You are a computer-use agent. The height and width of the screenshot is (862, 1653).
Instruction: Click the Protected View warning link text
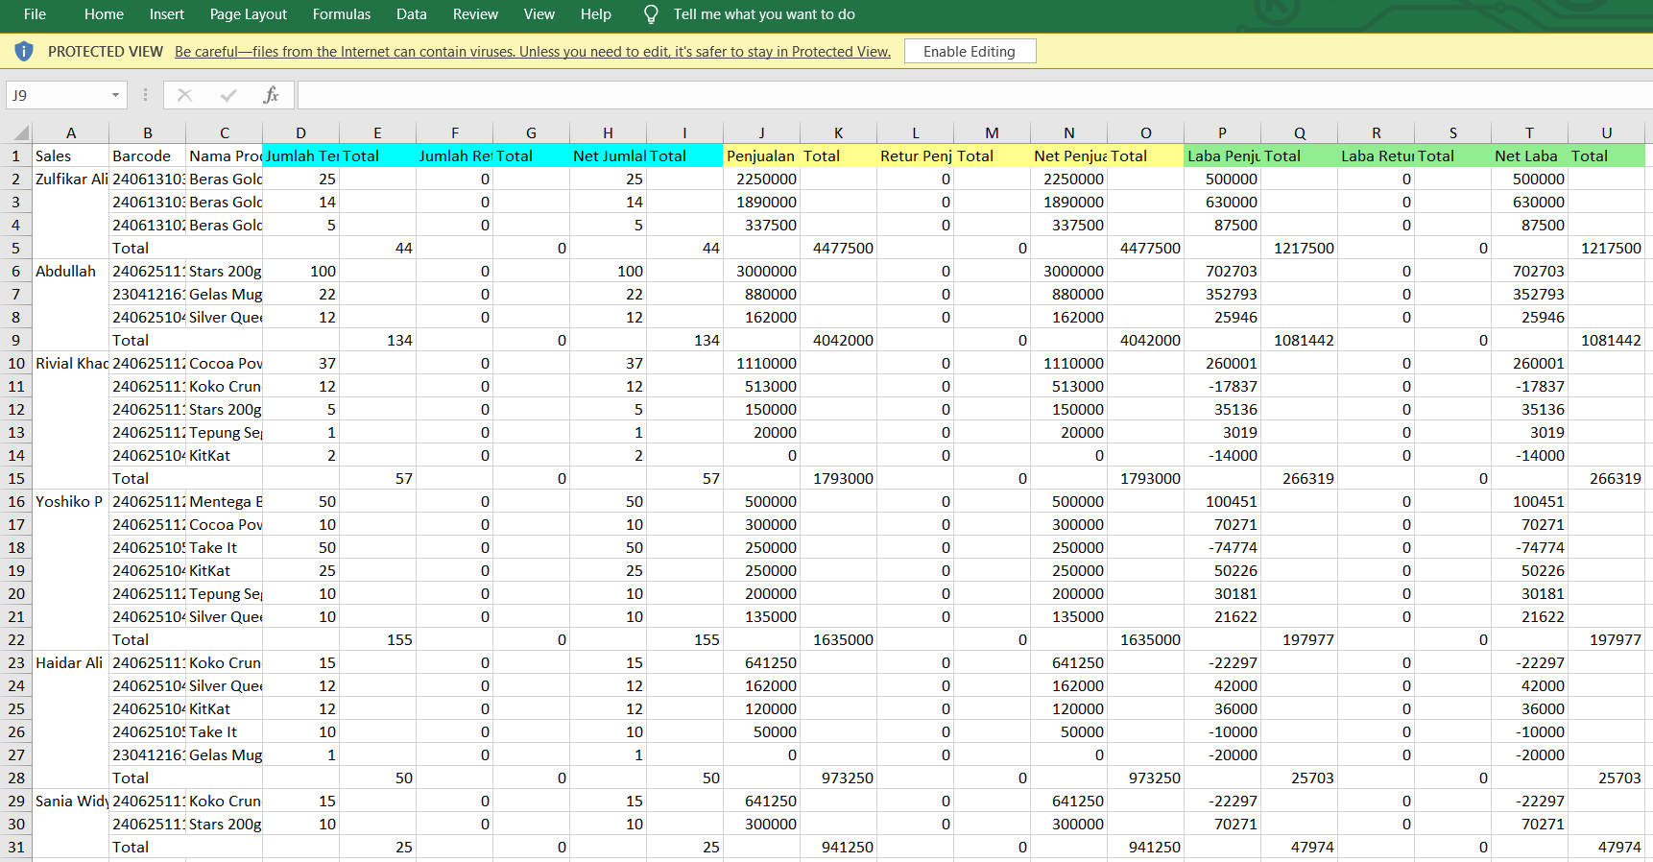(x=532, y=52)
